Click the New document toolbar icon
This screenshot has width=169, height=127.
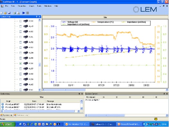1,13
